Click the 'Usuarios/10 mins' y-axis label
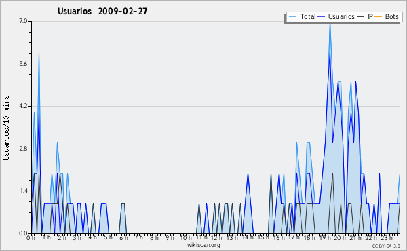Image resolution: width=407 pixels, height=251 pixels. [6, 128]
